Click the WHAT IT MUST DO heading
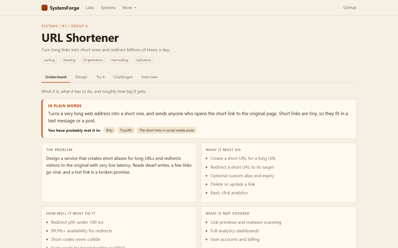Viewport: 398px width, 248px height. click(x=223, y=150)
